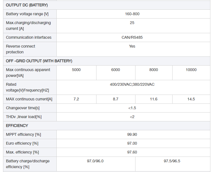Image resolution: width=214 pixels, height=172 pixels.
Task: Click the THDv linear load value <2
Action: [x=132, y=117]
